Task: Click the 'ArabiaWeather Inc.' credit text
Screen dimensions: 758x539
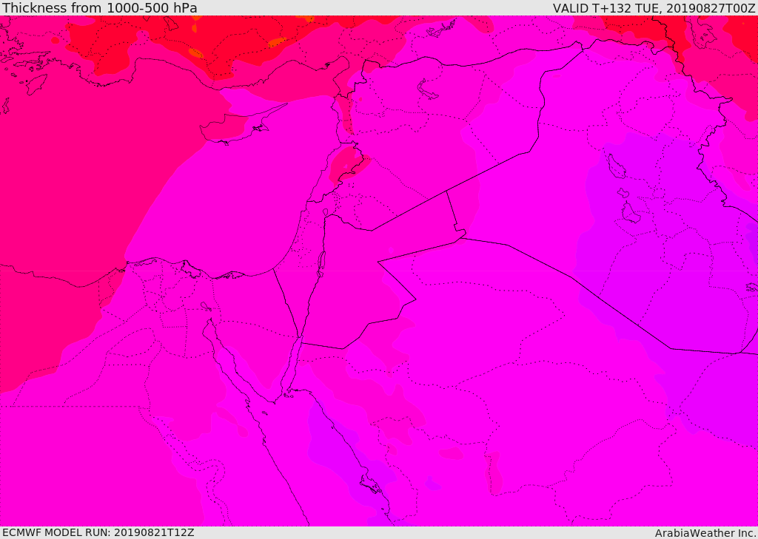Action: tap(705, 533)
